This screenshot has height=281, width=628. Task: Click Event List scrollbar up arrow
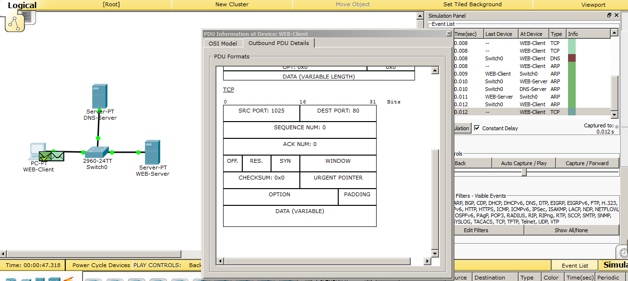[614, 34]
